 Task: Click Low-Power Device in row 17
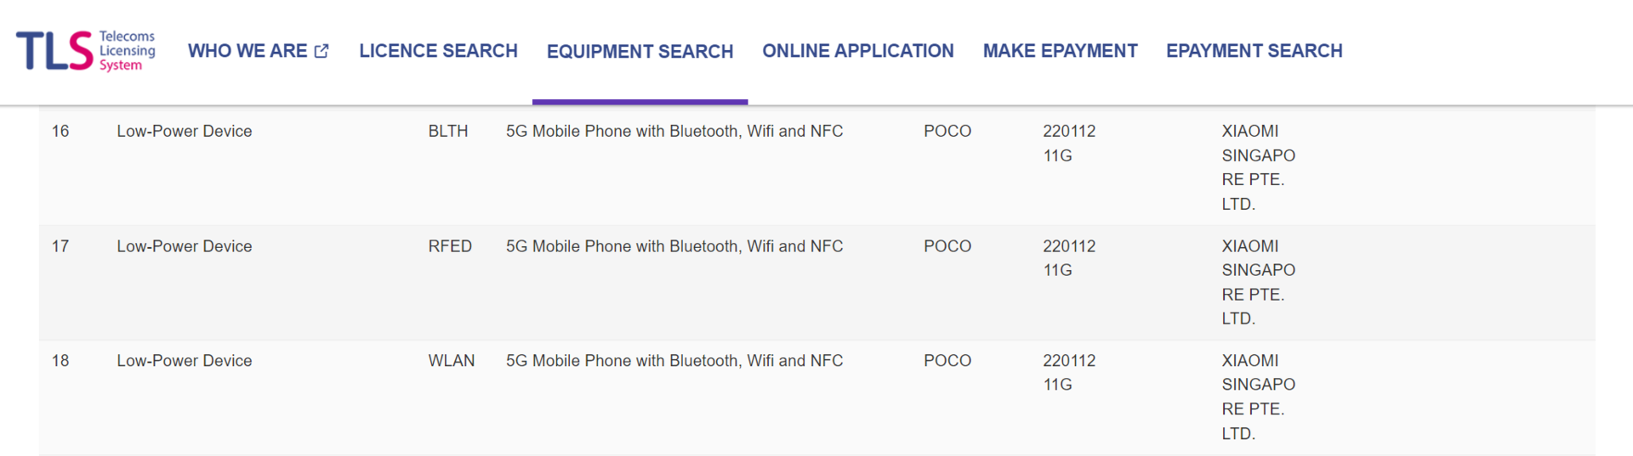click(185, 246)
